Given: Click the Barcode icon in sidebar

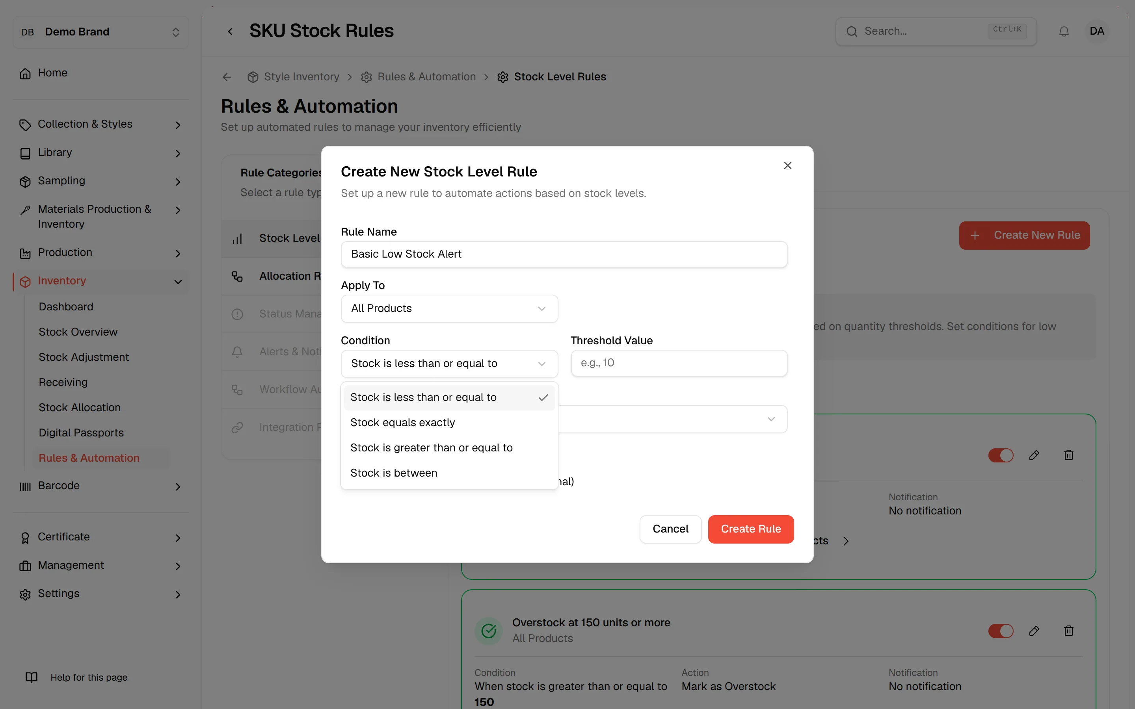Looking at the screenshot, I should 25,486.
